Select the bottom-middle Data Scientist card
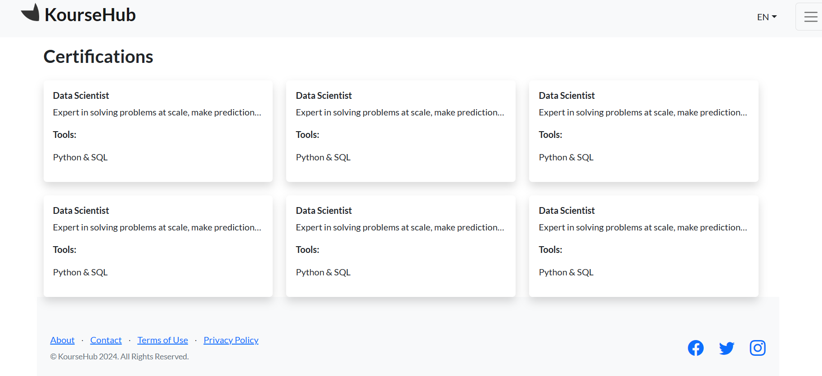The image size is (822, 376). tap(400, 246)
